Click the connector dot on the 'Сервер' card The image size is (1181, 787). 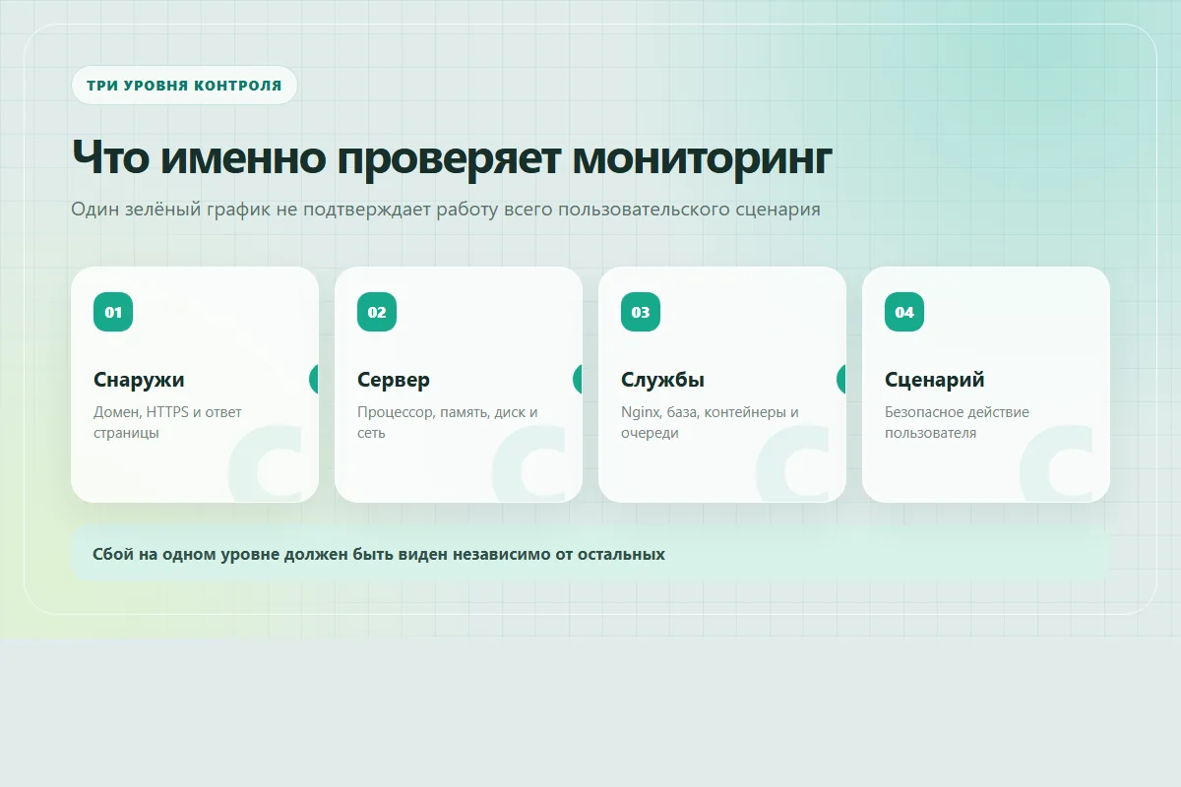(x=579, y=379)
